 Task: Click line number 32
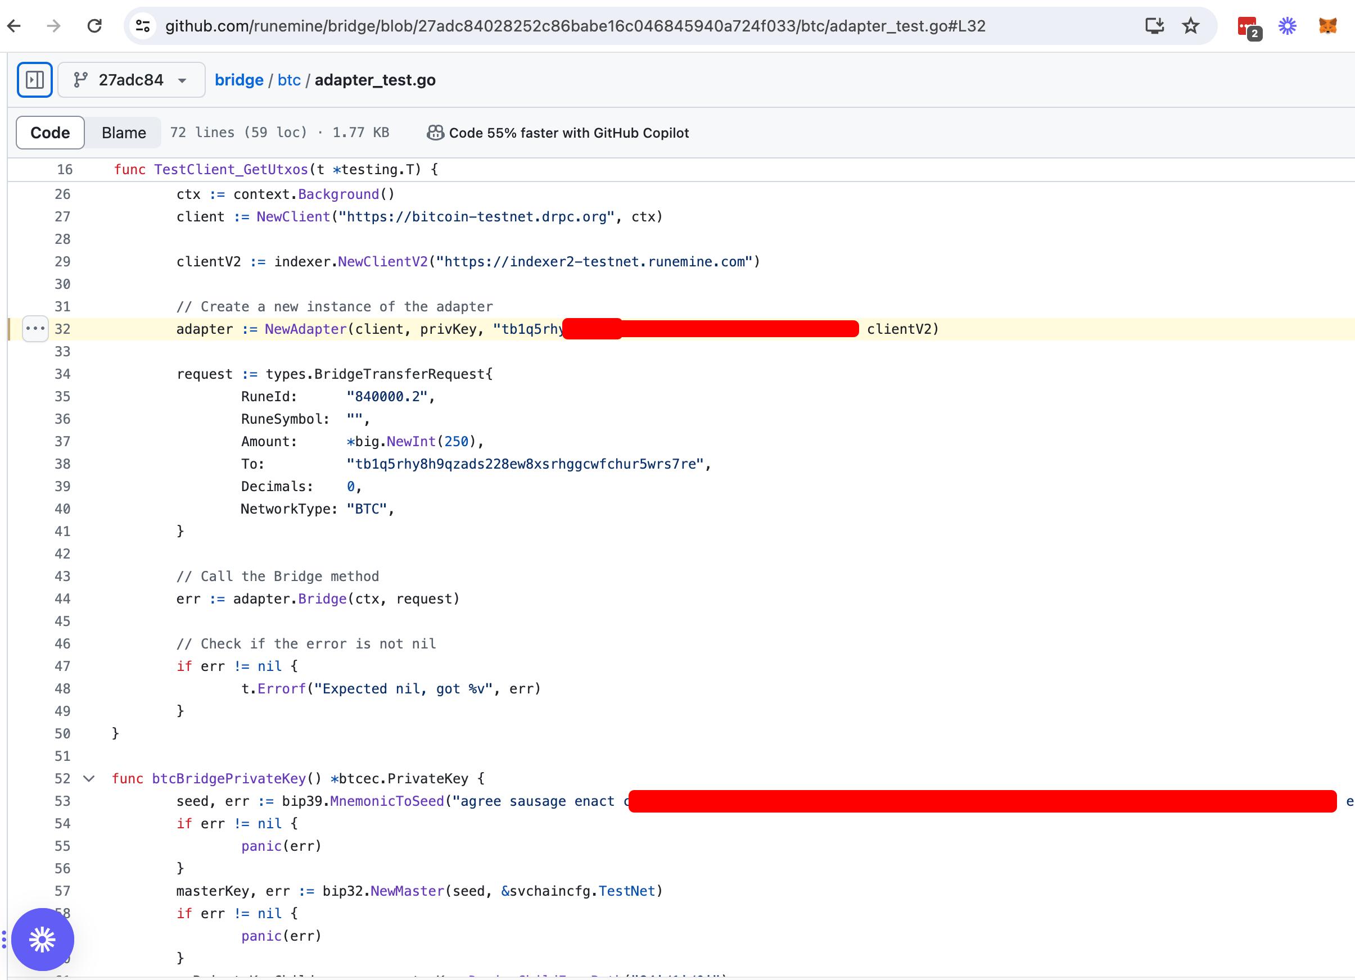[63, 329]
